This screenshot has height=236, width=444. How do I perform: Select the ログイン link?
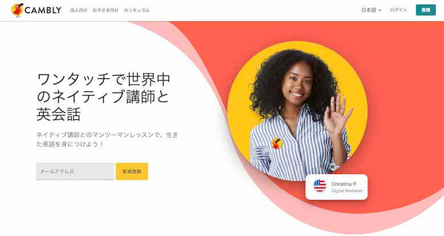398,10
